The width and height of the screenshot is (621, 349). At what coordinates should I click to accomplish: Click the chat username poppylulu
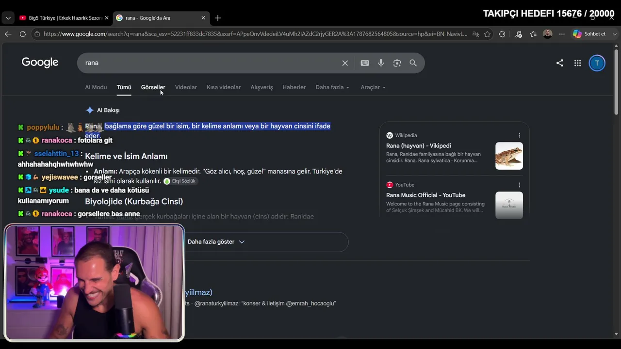tap(43, 127)
